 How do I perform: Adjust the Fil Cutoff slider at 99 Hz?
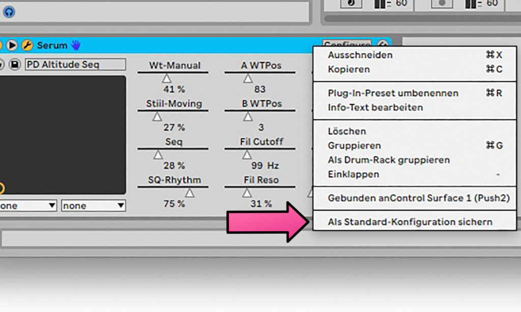(x=247, y=154)
